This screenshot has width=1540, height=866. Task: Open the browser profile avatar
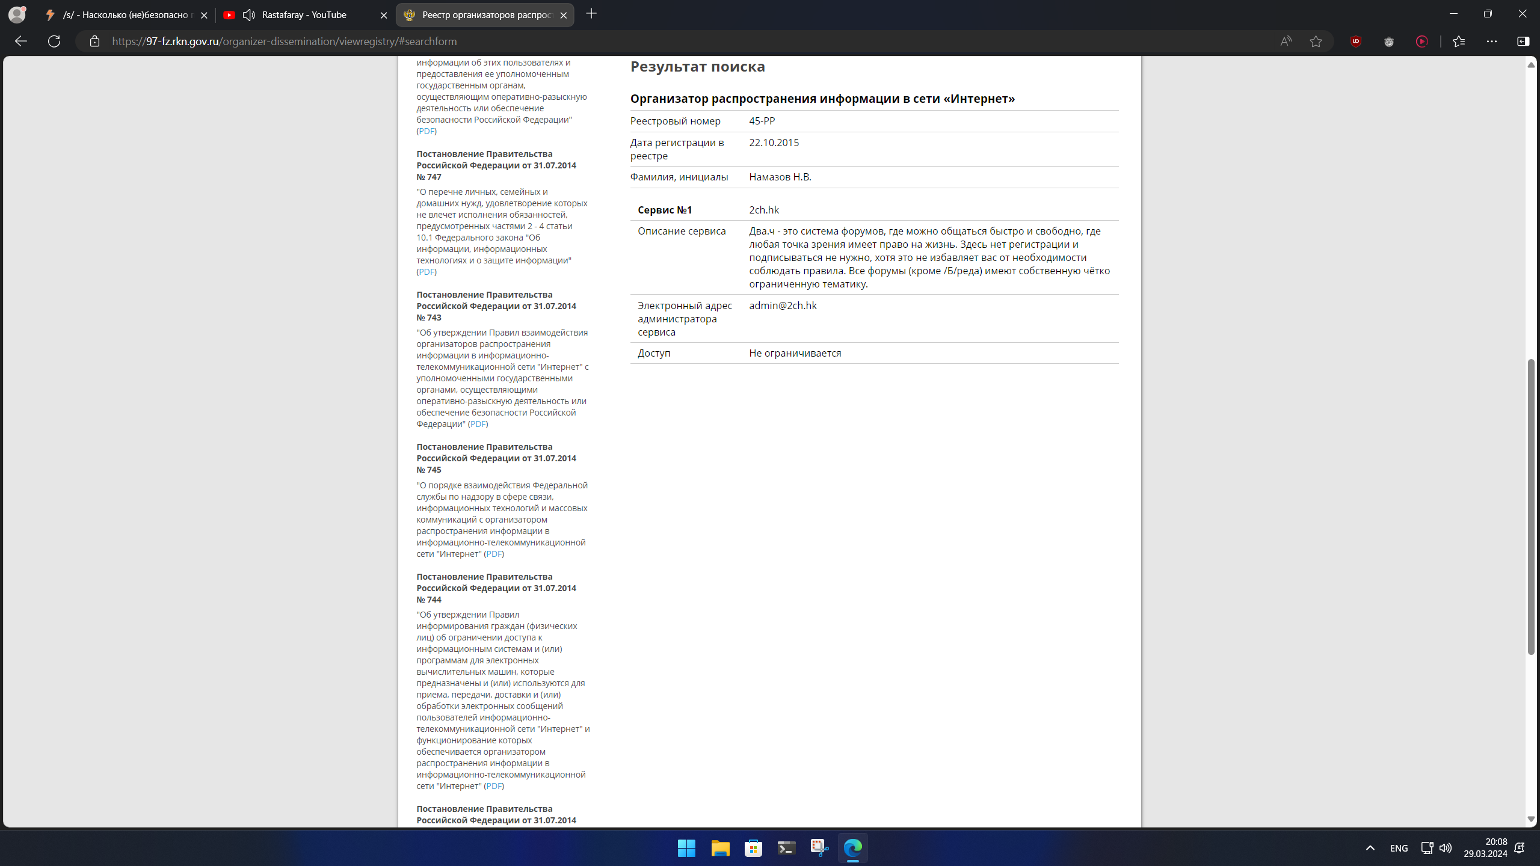click(17, 14)
